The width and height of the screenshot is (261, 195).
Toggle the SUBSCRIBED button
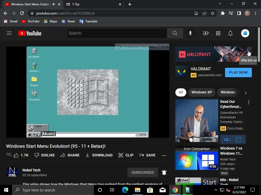143,172
